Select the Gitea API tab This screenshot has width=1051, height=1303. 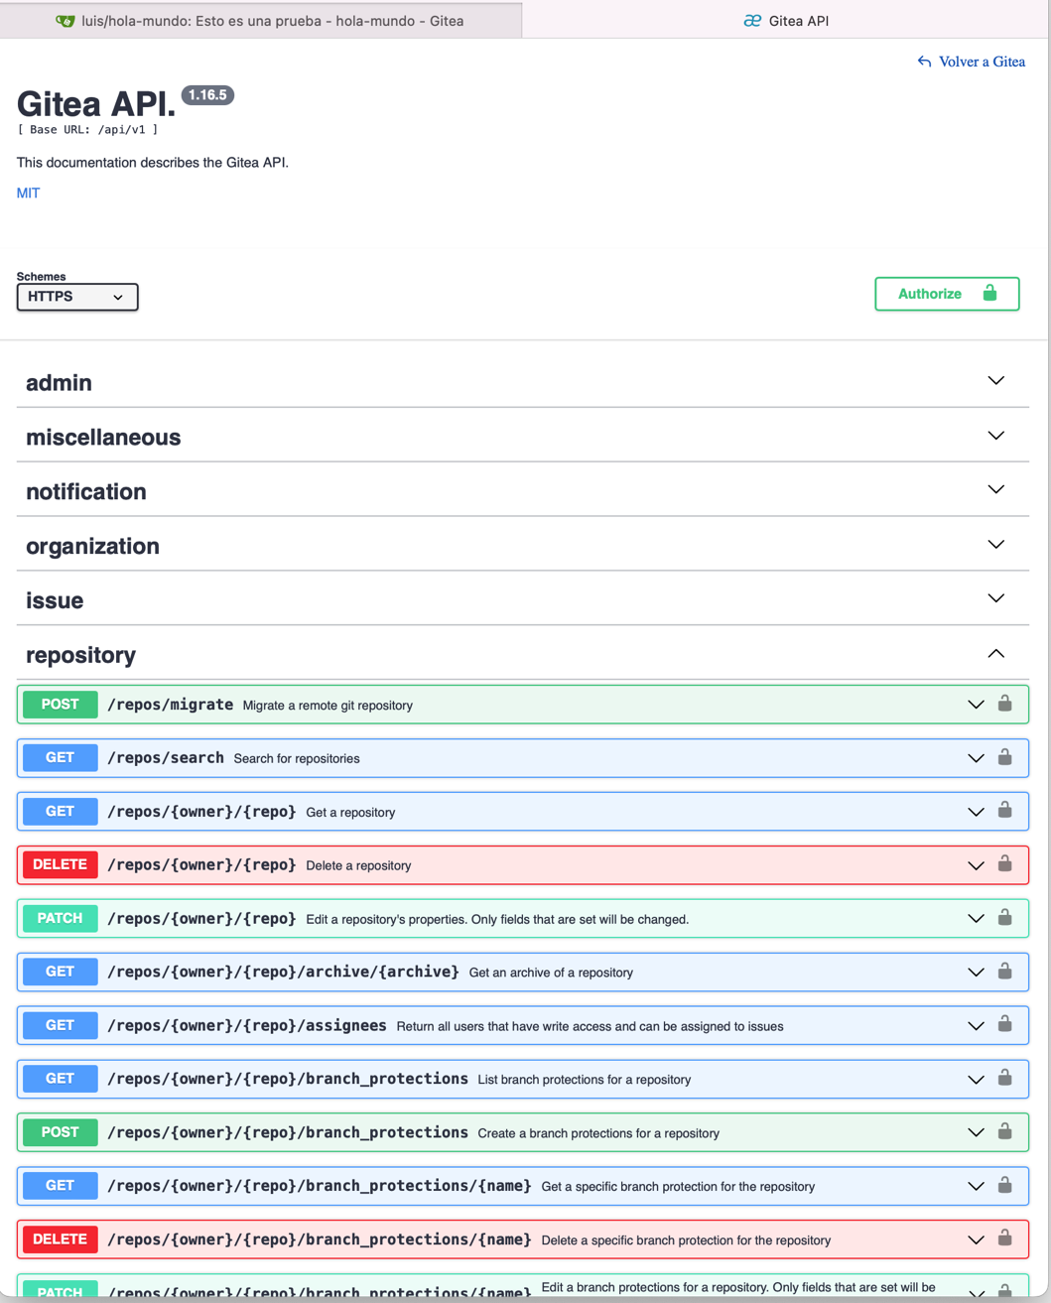click(x=785, y=21)
